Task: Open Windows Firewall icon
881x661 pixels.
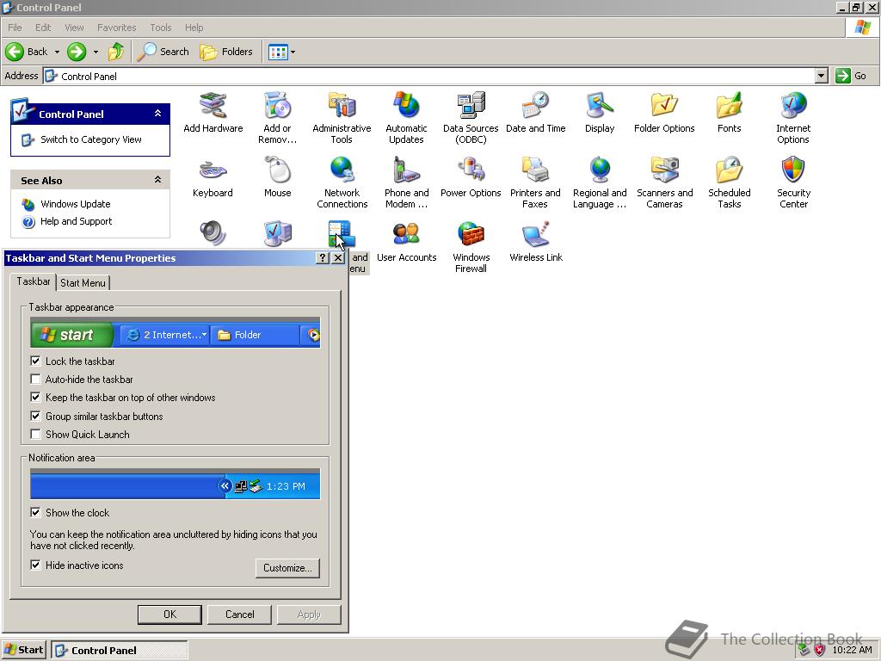Action: (x=471, y=234)
